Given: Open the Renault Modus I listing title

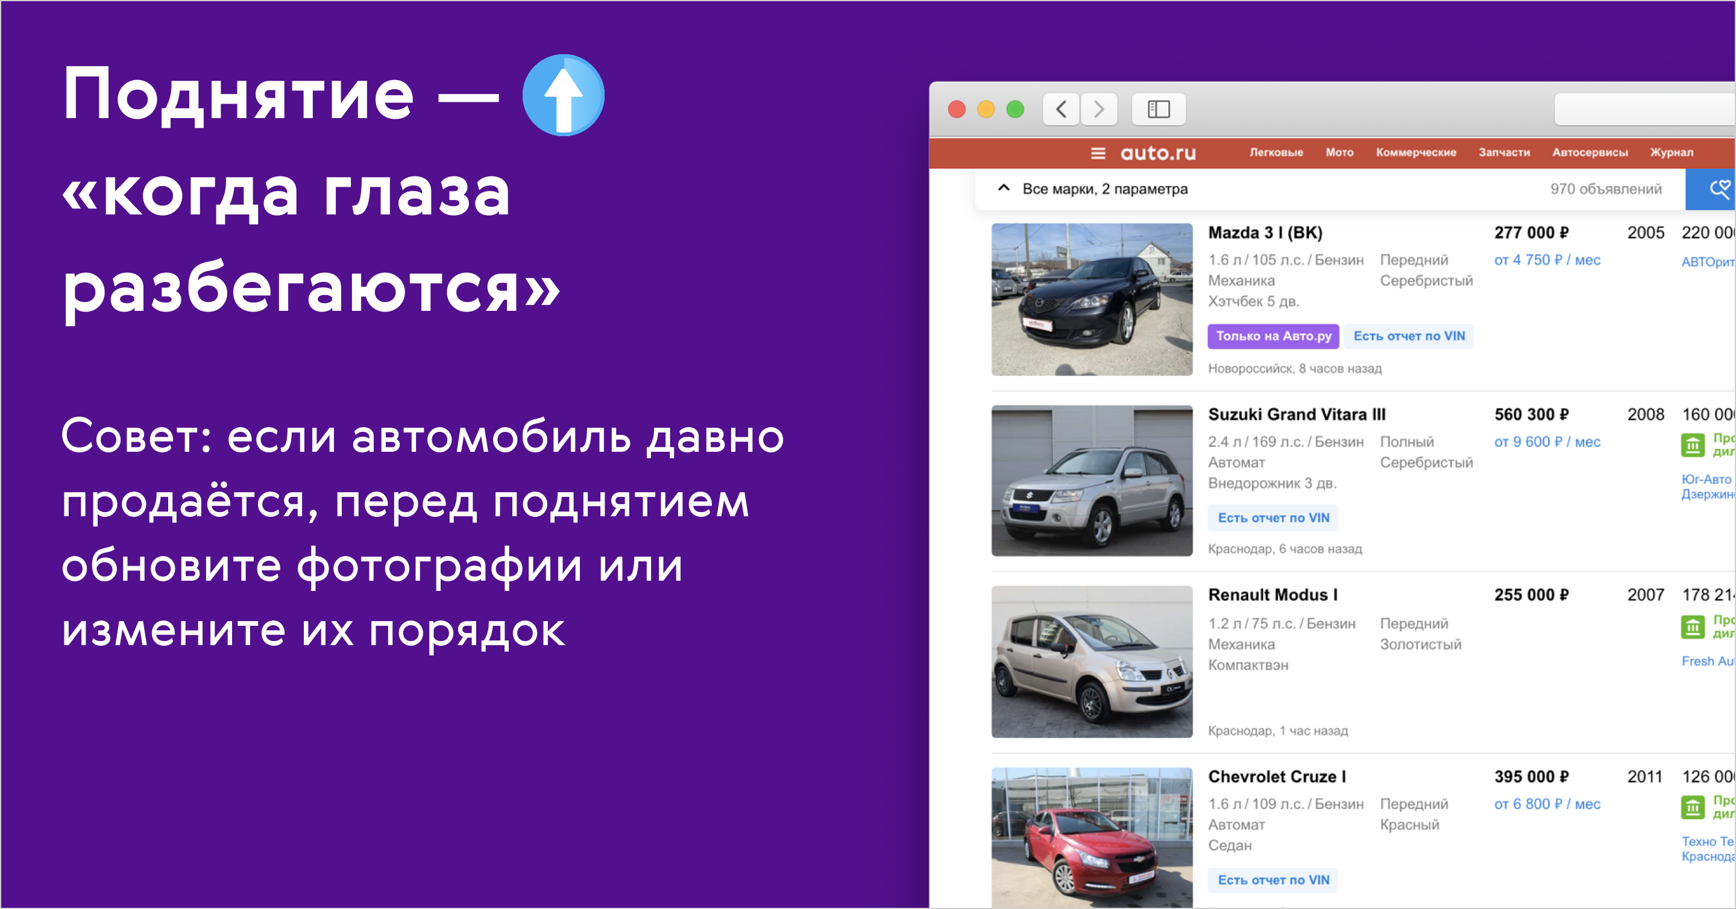Looking at the screenshot, I should pyautogui.click(x=1272, y=595).
